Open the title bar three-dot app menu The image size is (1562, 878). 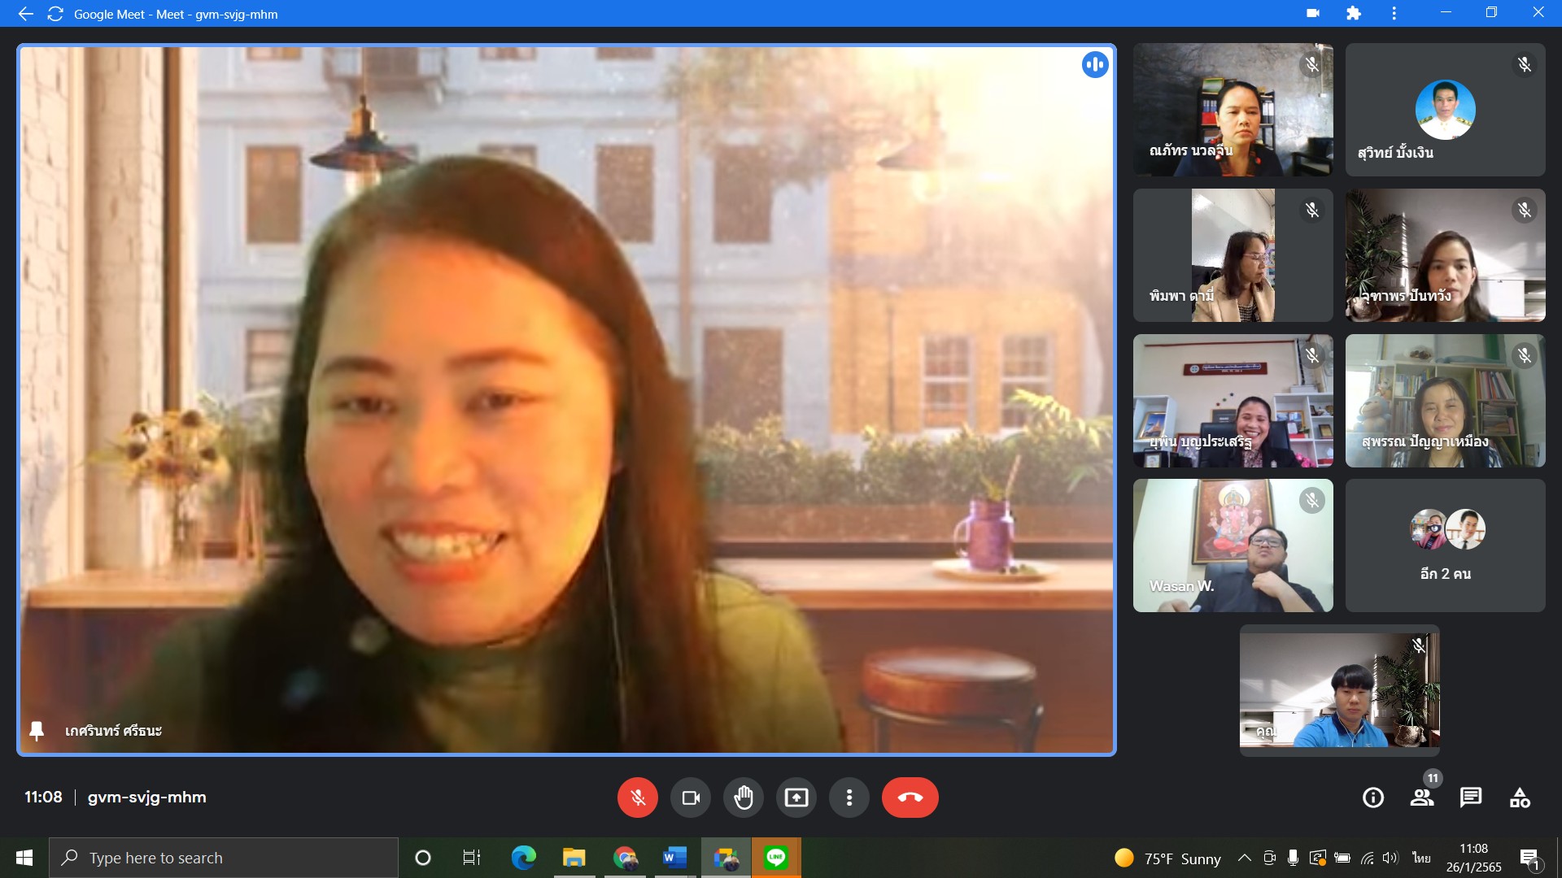(1394, 13)
